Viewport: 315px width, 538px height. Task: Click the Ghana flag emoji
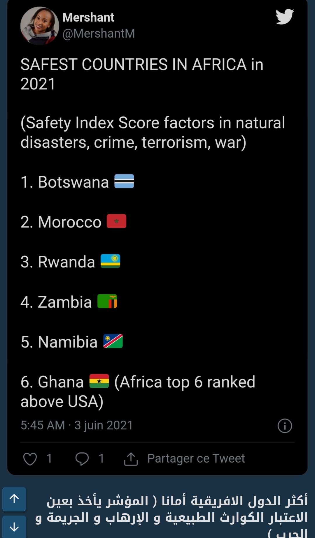99,381
